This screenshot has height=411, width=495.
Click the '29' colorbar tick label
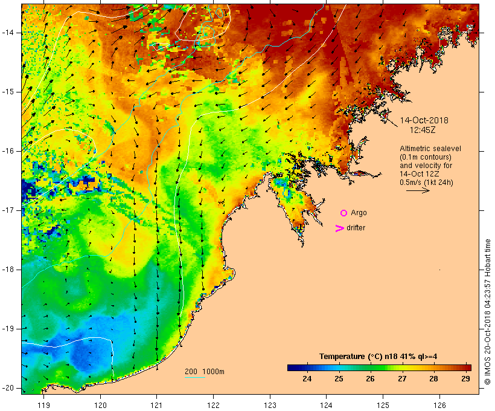[x=465, y=379]
